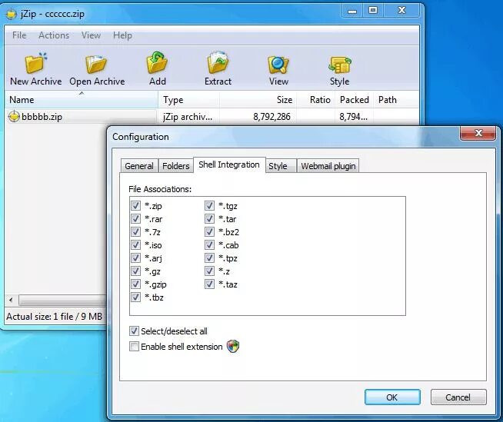Uncheck the *.iso file association
This screenshot has width=503, height=422.
pyautogui.click(x=135, y=244)
